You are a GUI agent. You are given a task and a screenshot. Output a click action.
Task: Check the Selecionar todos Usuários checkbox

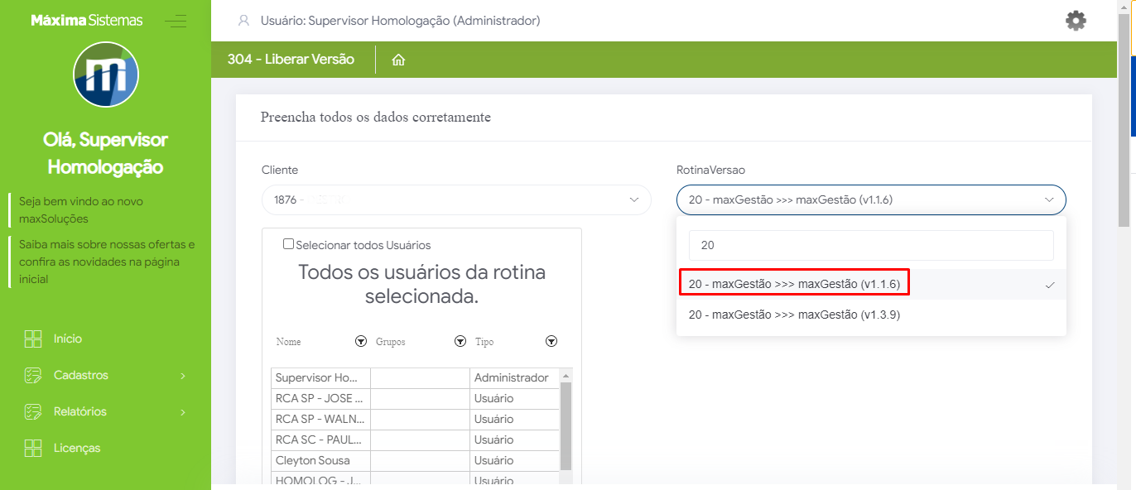click(288, 244)
